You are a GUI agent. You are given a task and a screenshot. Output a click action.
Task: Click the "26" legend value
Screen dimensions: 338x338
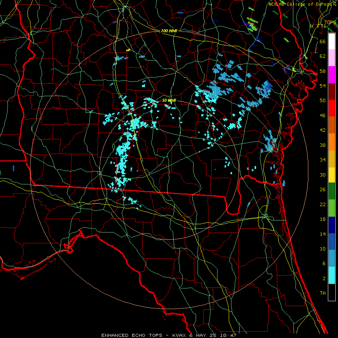323,190
